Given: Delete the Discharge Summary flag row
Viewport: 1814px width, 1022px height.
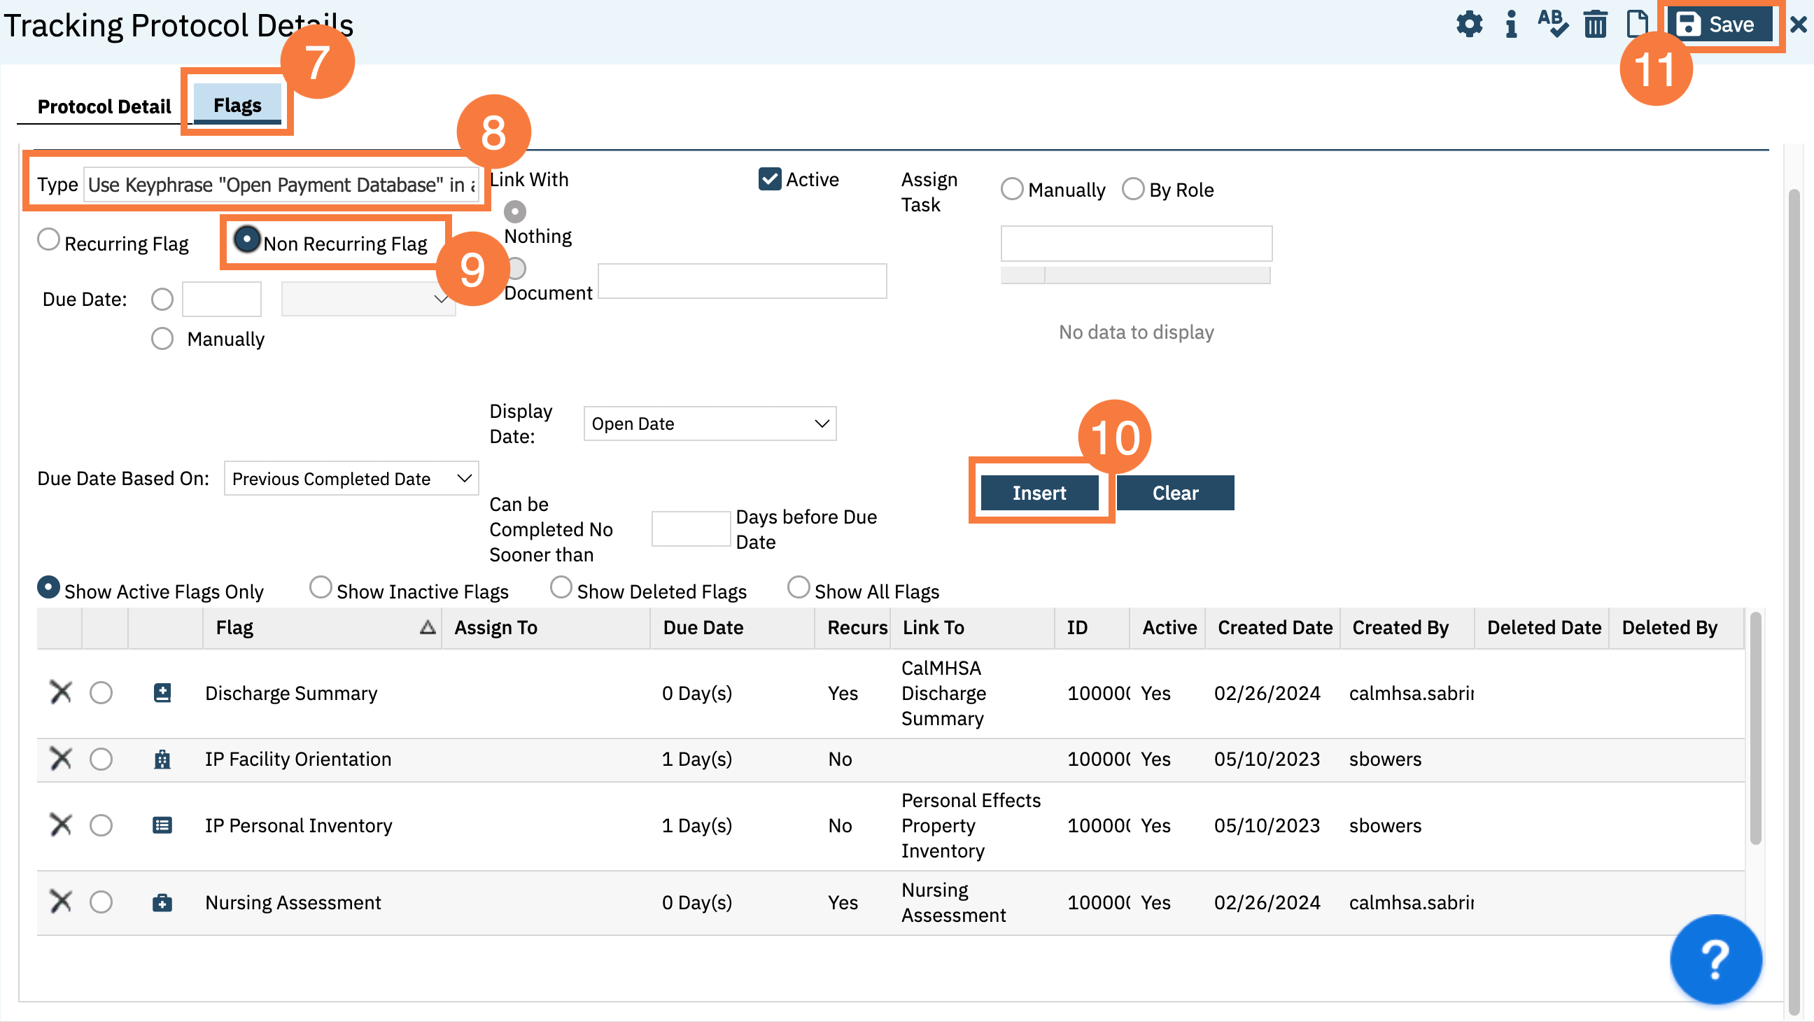Looking at the screenshot, I should [61, 692].
